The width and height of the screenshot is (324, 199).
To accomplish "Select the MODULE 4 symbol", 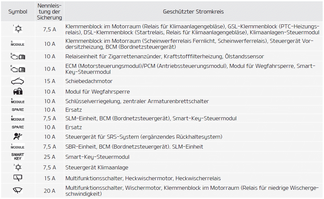I will point(17,118).
